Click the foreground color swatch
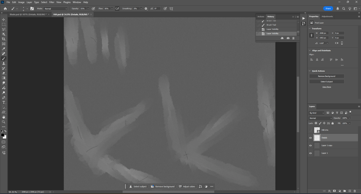The width and height of the screenshot is (361, 194). coord(2,135)
